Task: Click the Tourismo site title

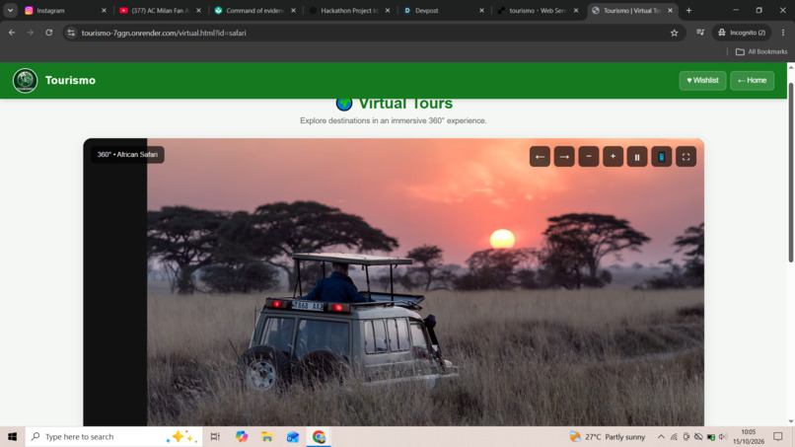Action: pos(70,80)
